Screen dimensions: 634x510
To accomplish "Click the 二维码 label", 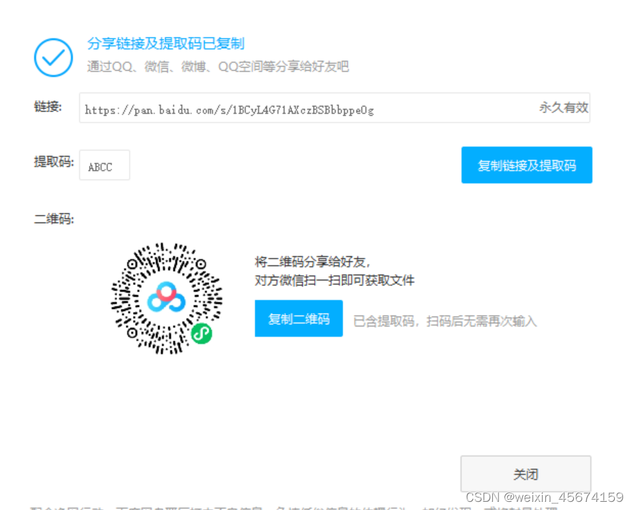I will point(54,219).
